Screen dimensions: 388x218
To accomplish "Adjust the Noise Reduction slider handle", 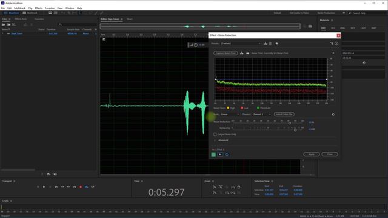I will 290,123.
